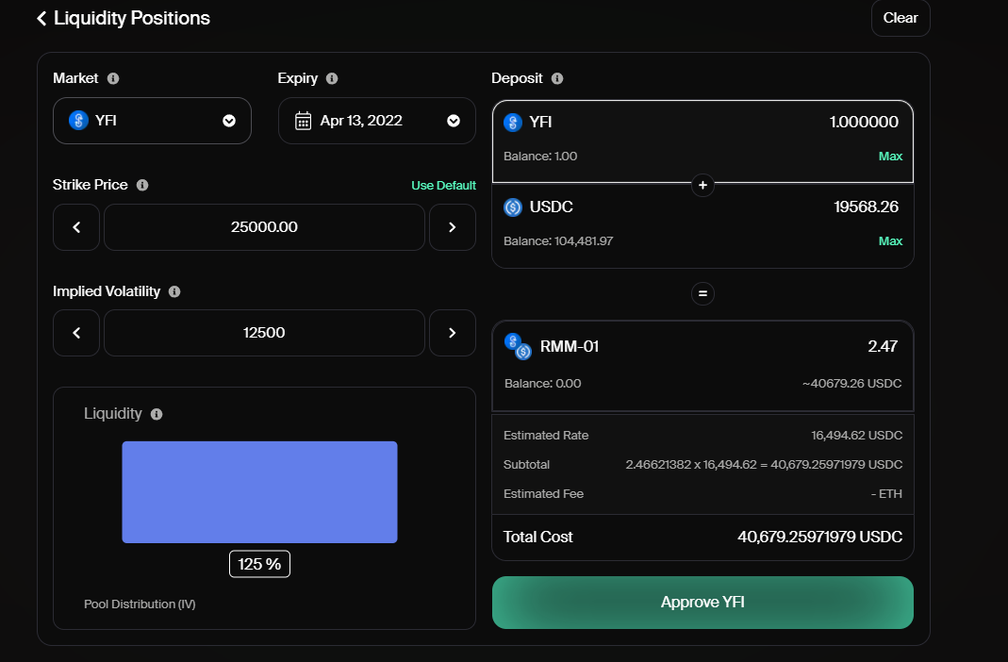
Task: Click the 125 % label
Action: click(259, 564)
